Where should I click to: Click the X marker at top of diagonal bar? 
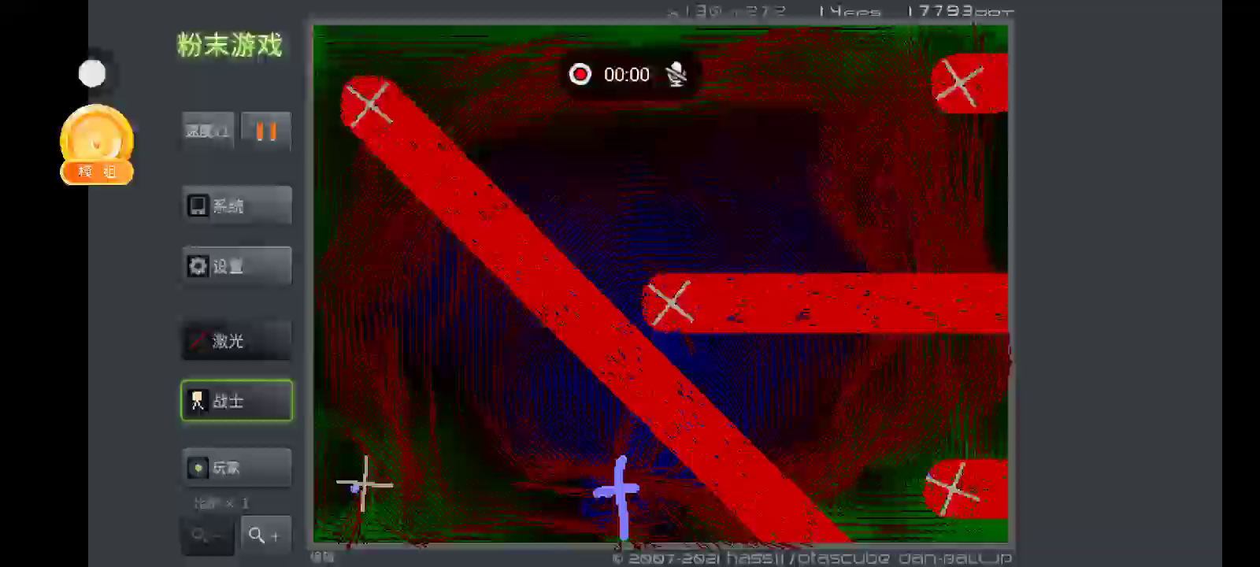tap(369, 103)
